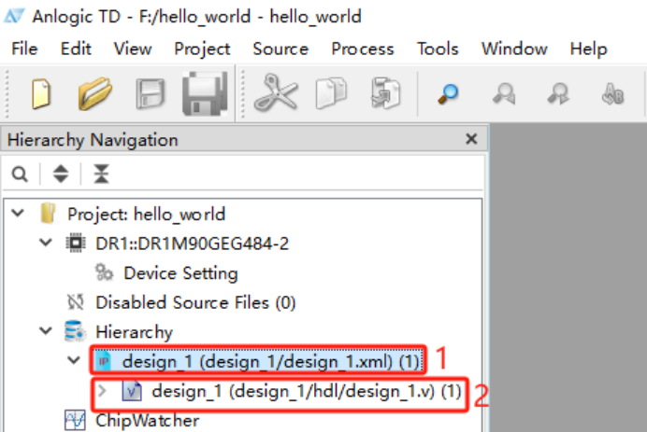Collapse the Project: hello_world node
647x432 pixels.
18,214
